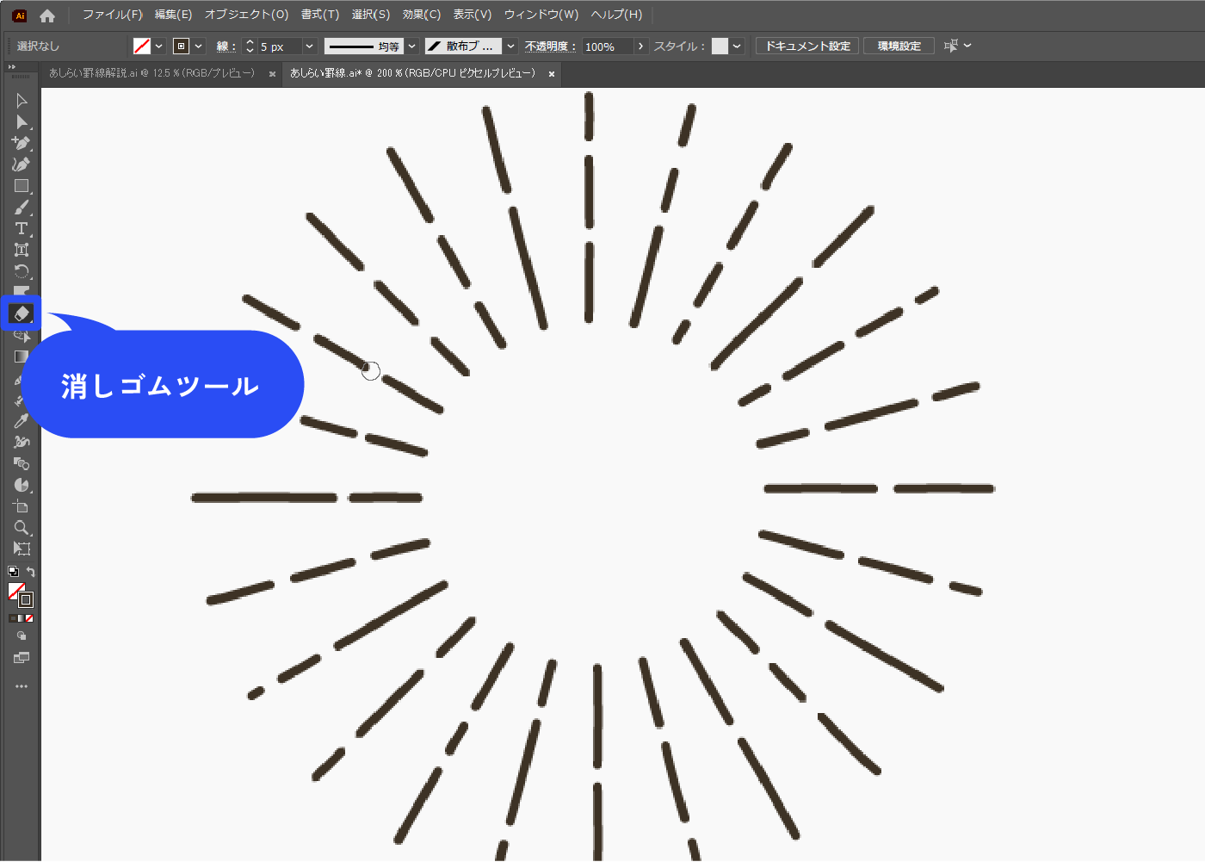Viewport: 1205px width, 862px height.
Task: Choose the Zoom magnifier tool
Action: pos(22,528)
